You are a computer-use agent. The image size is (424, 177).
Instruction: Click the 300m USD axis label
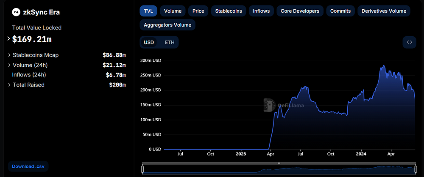[x=151, y=60]
